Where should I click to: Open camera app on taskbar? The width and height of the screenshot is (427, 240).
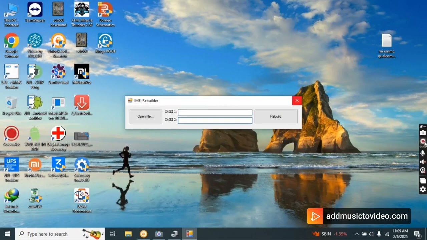pyautogui.click(x=159, y=234)
